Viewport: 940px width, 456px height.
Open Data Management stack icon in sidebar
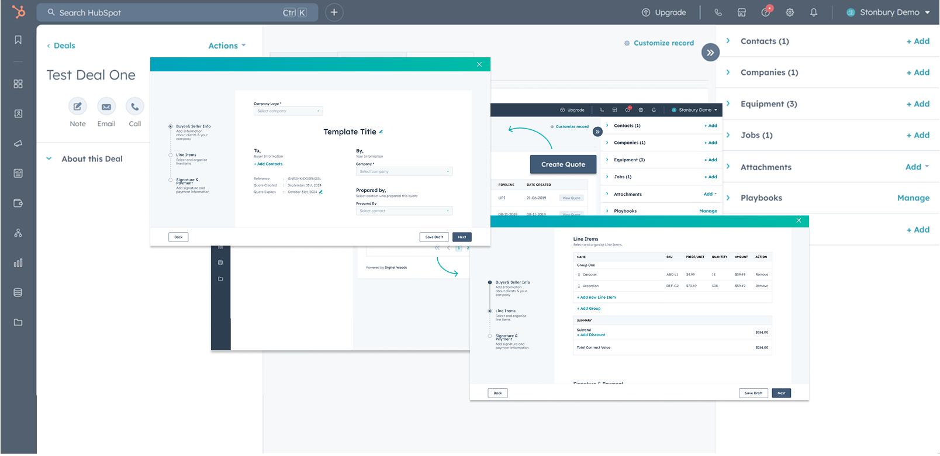coord(18,292)
